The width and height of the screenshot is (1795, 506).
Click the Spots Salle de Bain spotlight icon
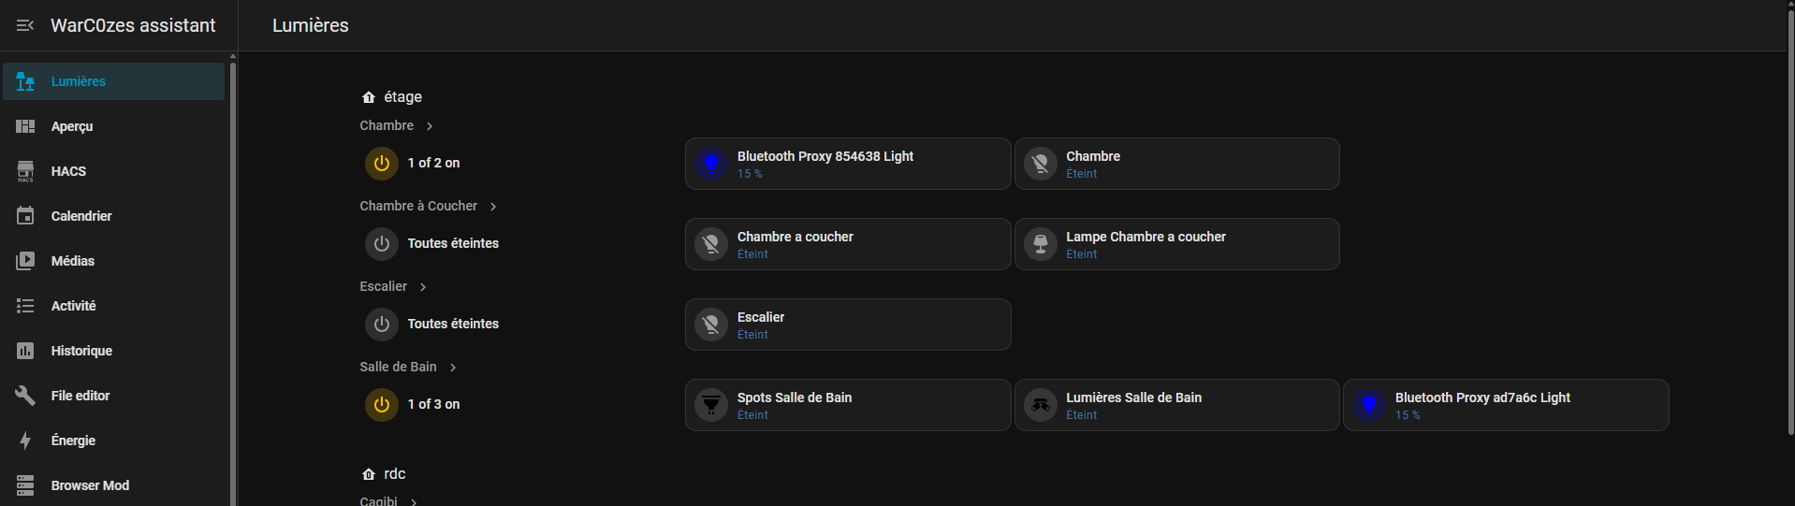pyautogui.click(x=711, y=405)
